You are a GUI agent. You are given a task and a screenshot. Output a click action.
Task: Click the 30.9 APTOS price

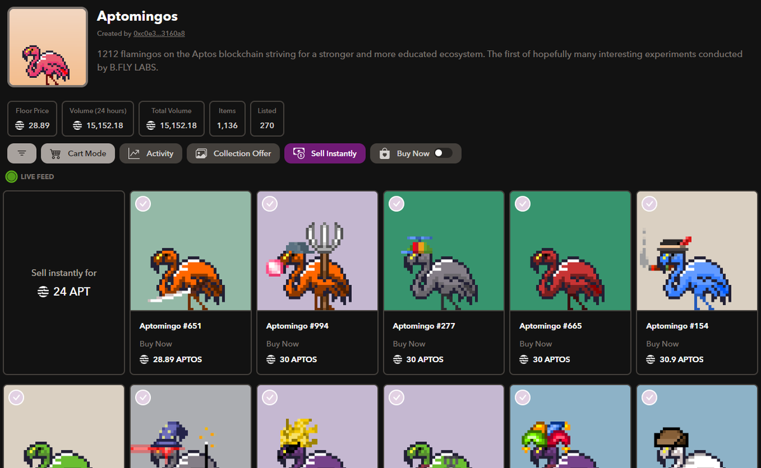tap(682, 359)
